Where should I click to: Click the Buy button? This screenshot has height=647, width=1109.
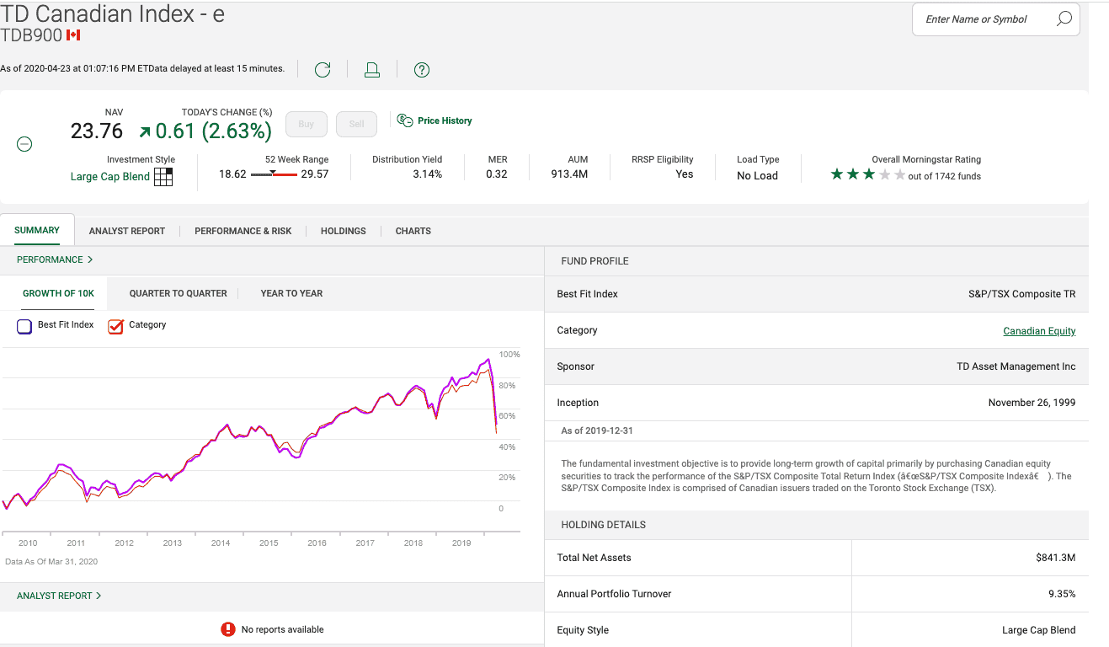point(306,124)
